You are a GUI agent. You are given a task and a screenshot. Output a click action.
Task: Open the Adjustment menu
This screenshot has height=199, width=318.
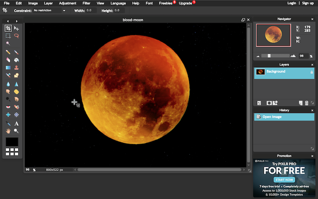[68, 3]
